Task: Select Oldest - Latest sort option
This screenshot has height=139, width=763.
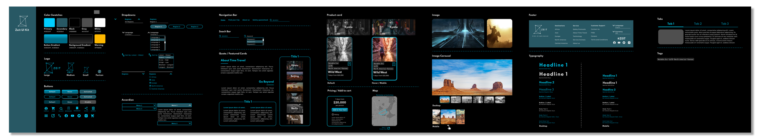Action: point(166,57)
